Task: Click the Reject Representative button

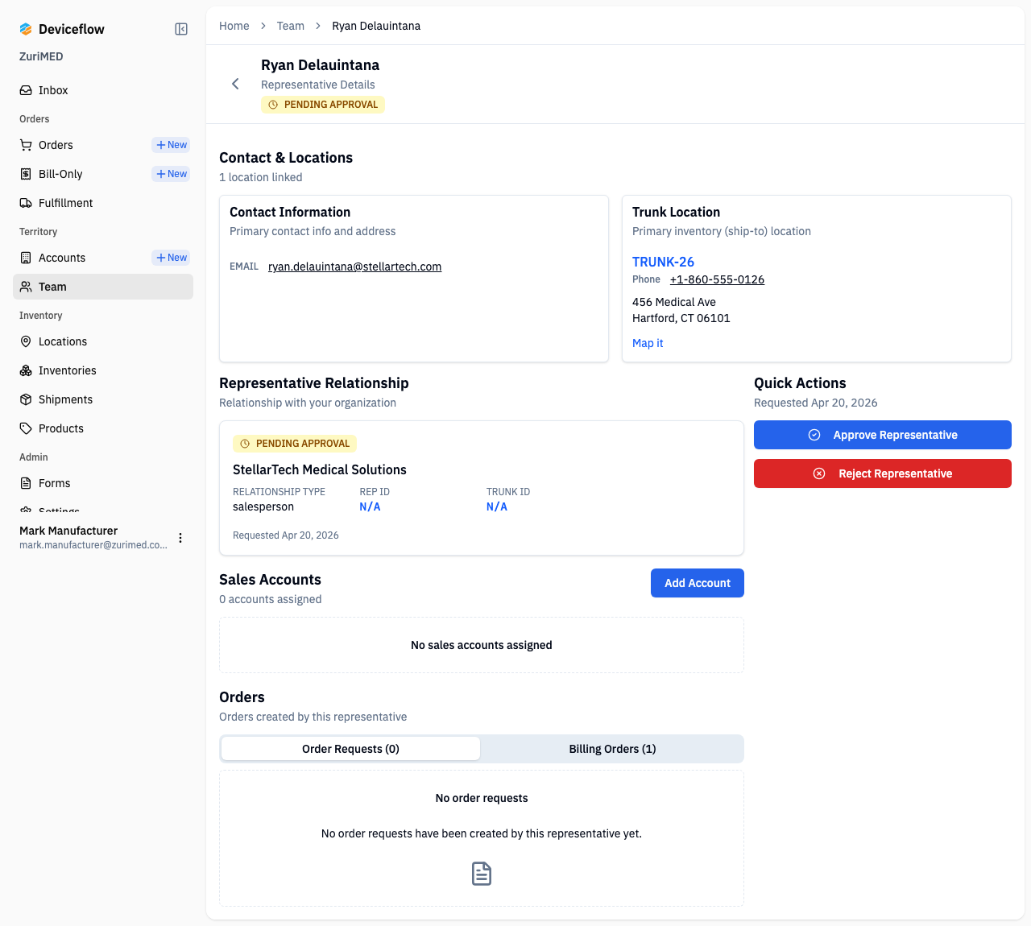Action: pyautogui.click(x=882, y=473)
